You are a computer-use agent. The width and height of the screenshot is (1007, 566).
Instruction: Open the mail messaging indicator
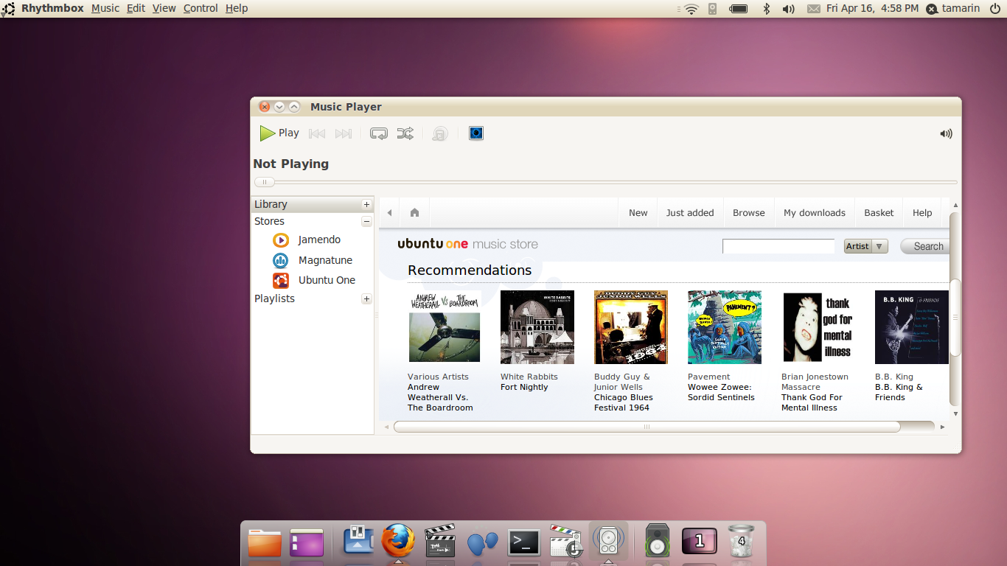(813, 9)
